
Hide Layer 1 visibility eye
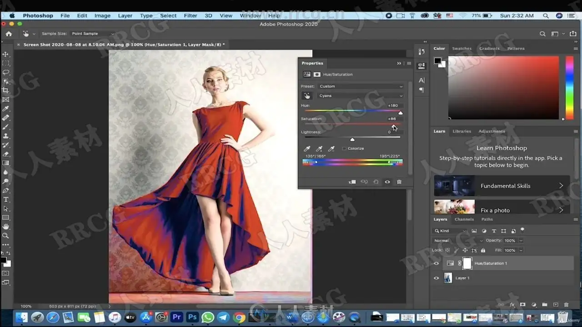[x=436, y=278]
